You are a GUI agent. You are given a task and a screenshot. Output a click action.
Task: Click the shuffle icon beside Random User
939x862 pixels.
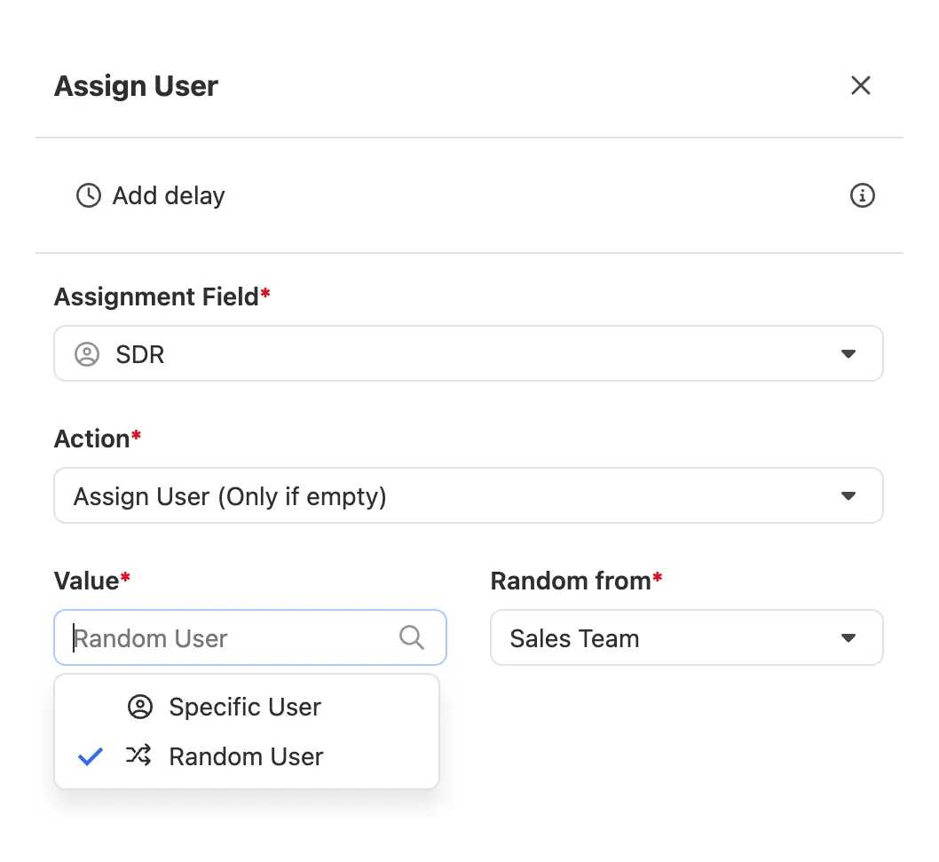coord(139,756)
